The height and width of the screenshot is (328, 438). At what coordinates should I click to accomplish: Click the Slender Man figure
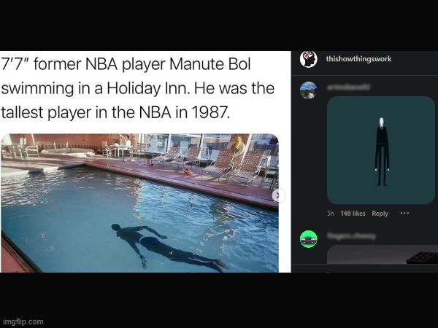click(382, 152)
